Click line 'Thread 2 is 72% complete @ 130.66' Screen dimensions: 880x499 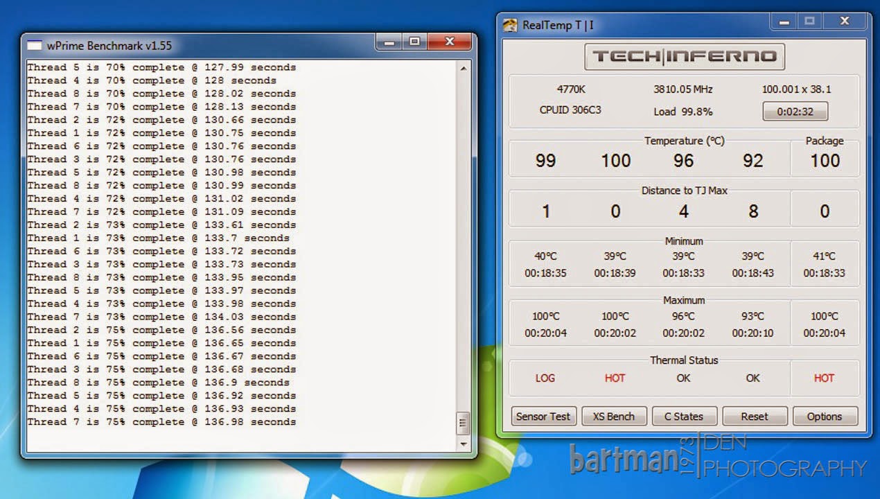[161, 120]
